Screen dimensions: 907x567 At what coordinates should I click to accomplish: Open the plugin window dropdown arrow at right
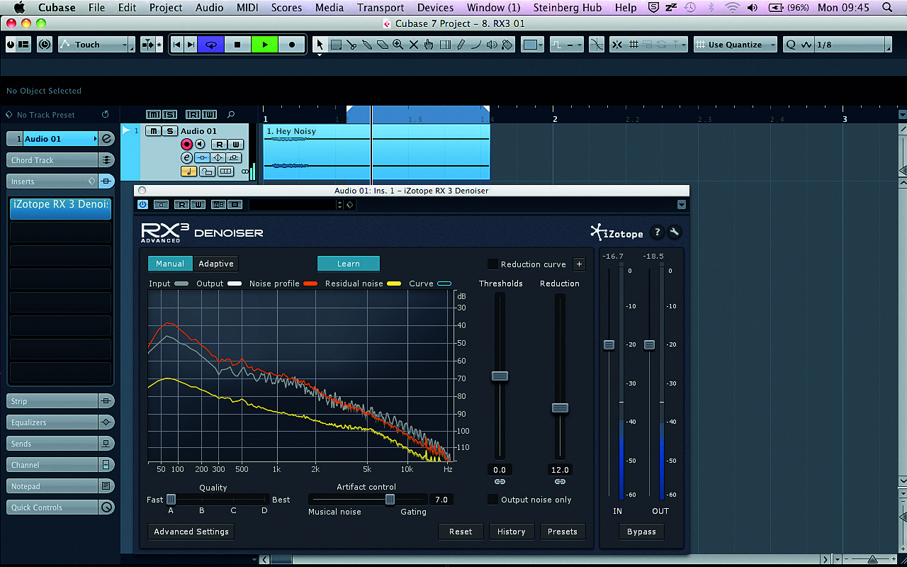[681, 205]
